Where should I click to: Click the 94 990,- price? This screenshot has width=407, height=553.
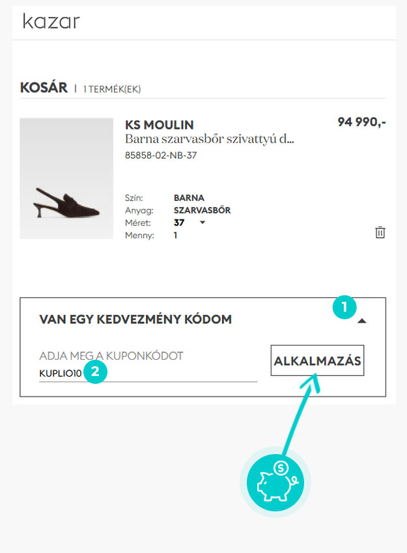pyautogui.click(x=361, y=122)
